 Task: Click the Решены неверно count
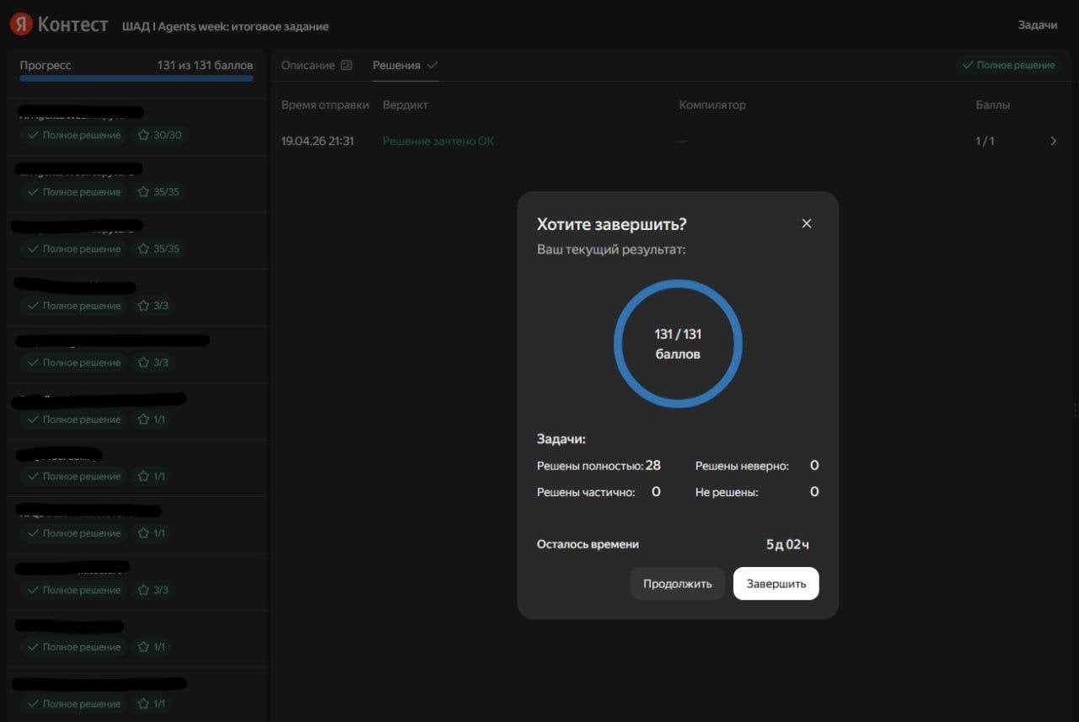[814, 465]
